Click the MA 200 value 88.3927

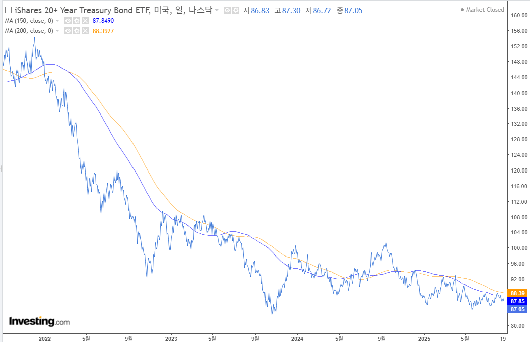click(103, 31)
